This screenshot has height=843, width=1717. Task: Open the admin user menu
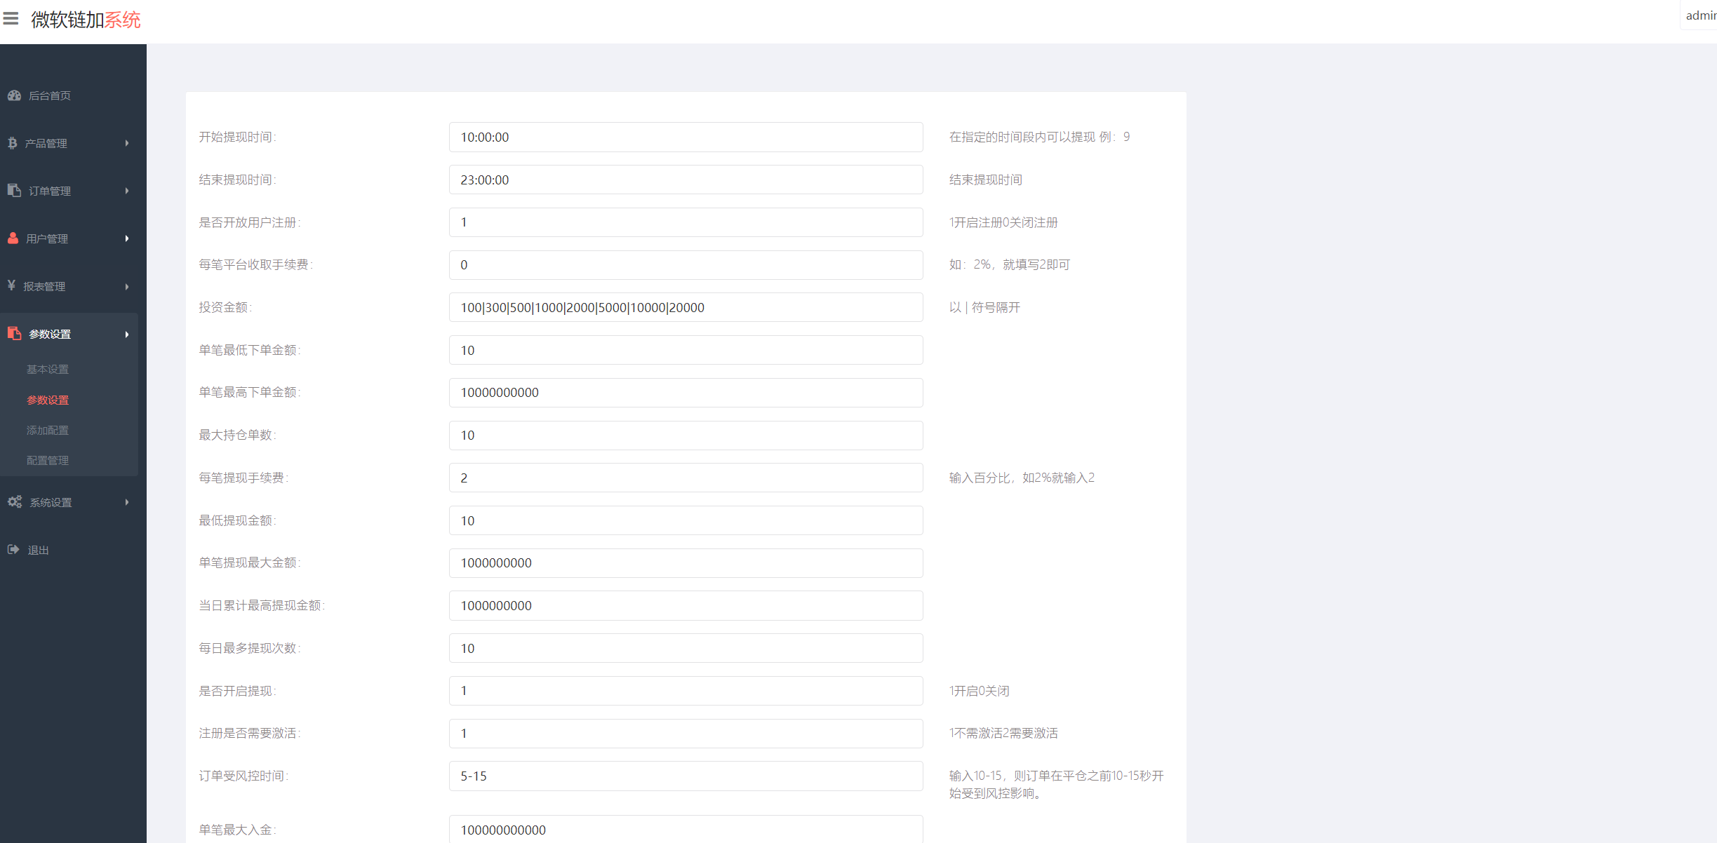pyautogui.click(x=1700, y=15)
